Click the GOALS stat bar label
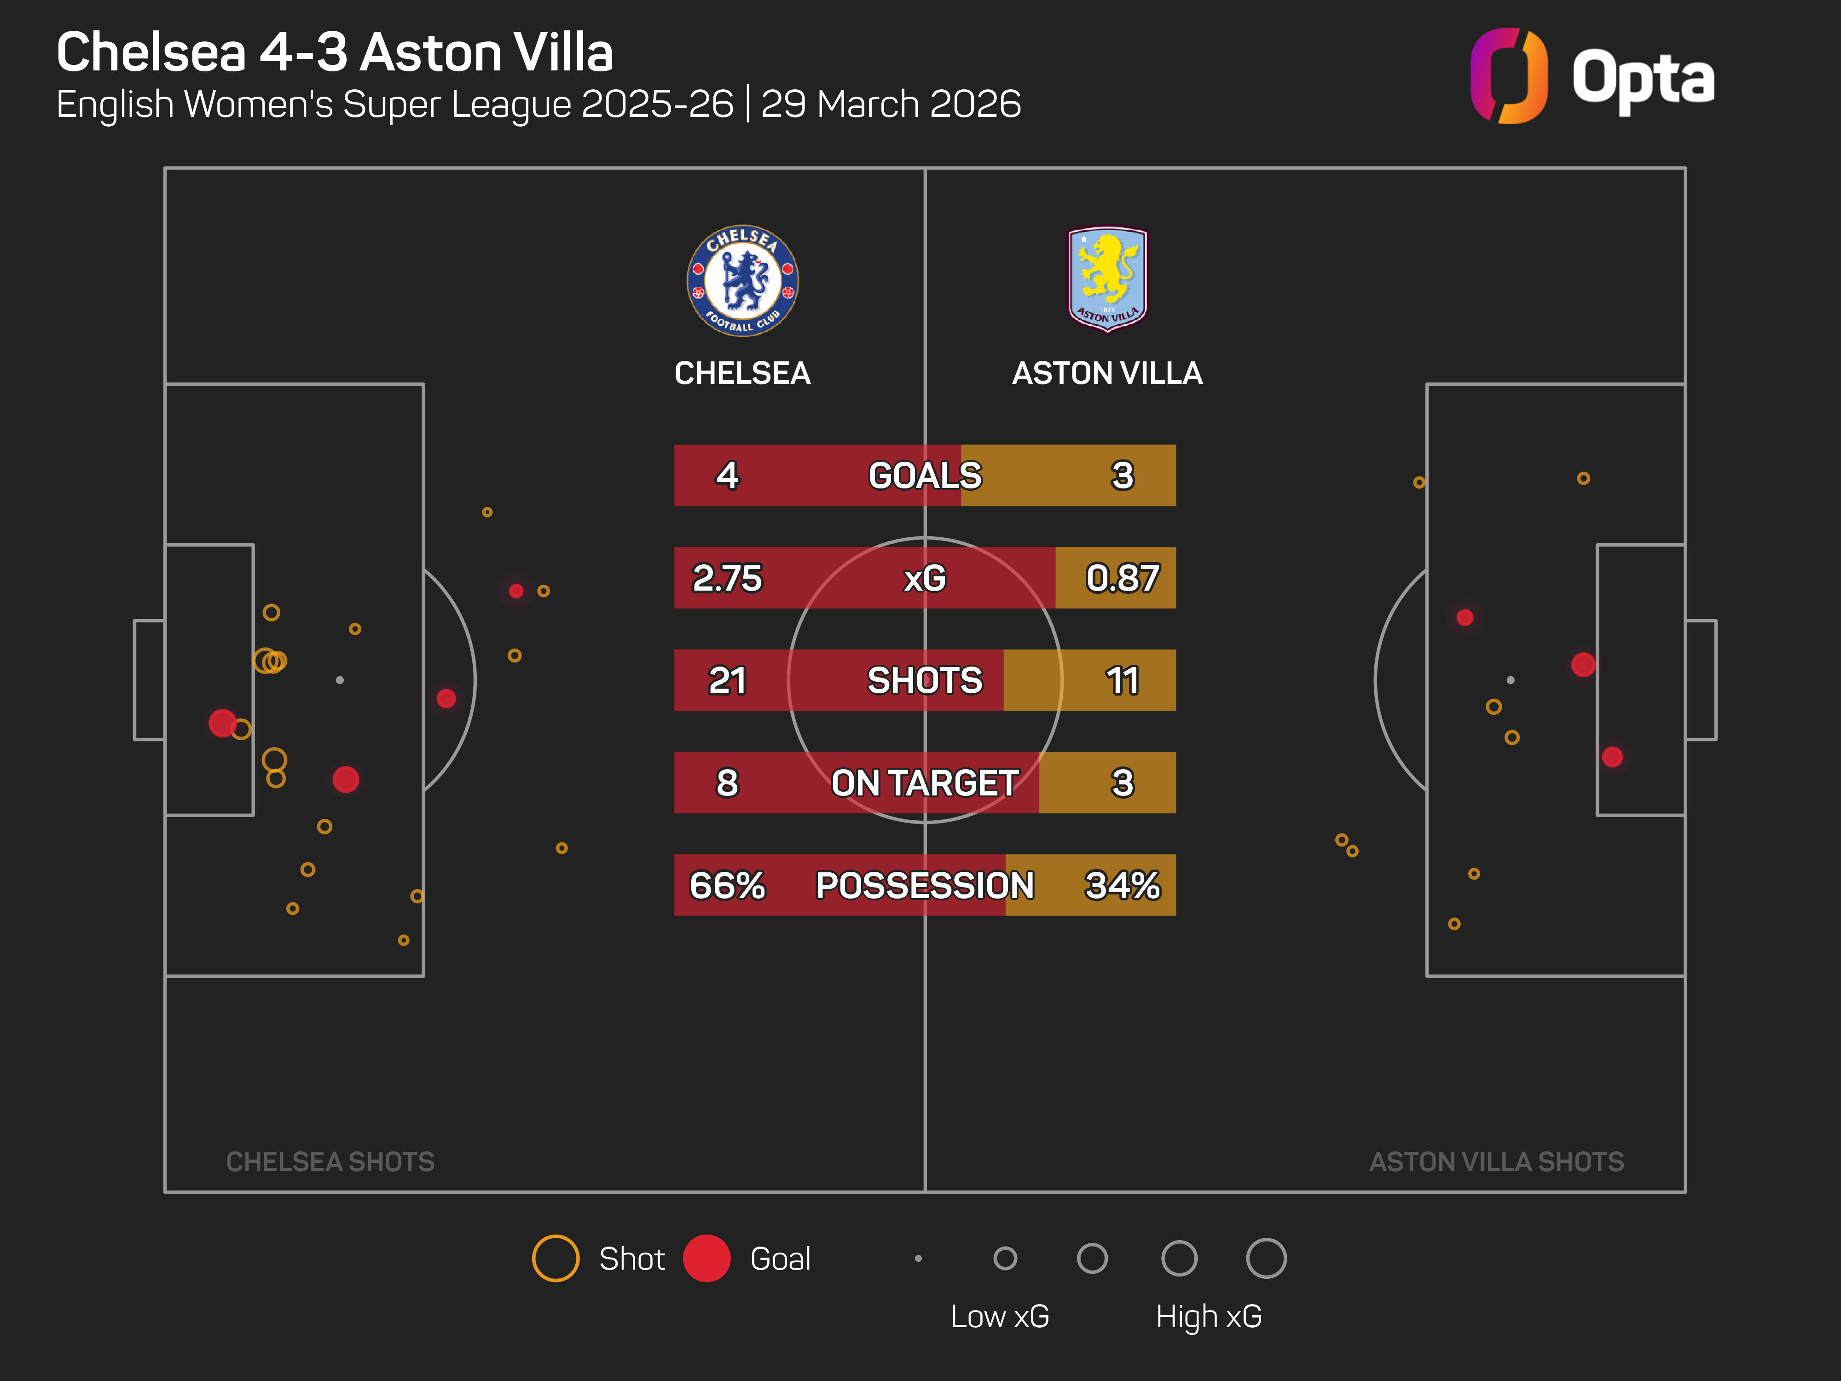1841x1381 pixels. point(925,476)
